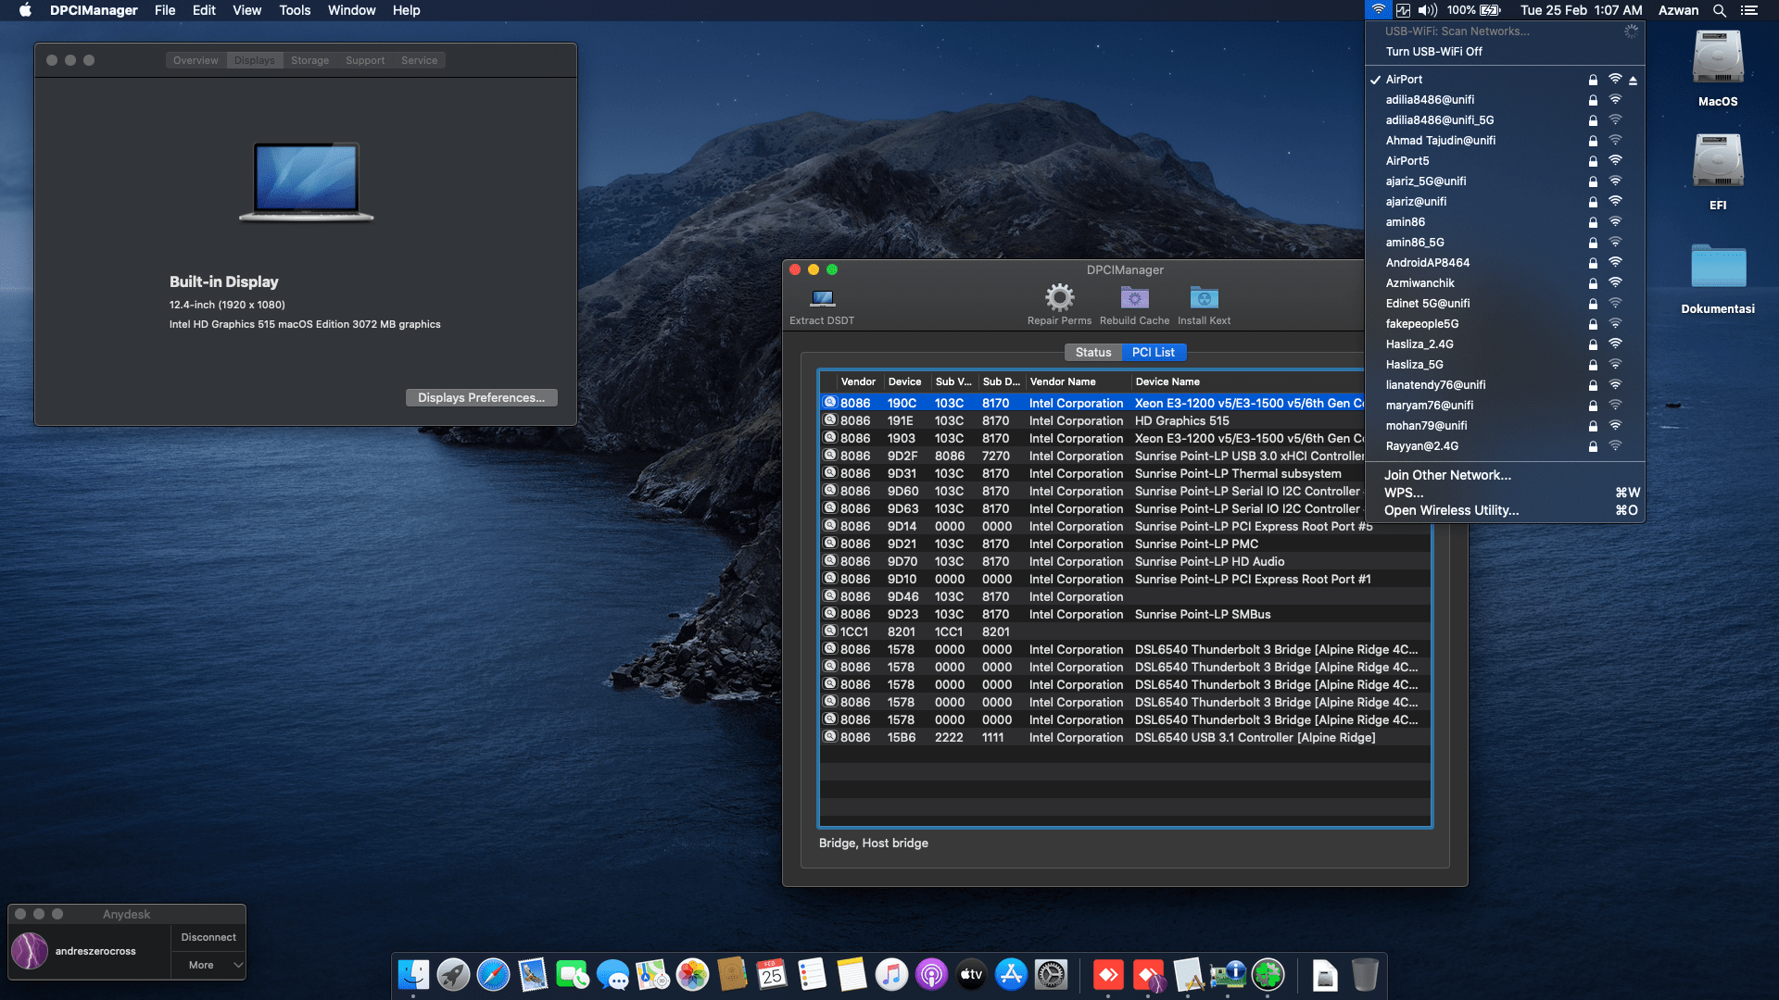Viewport: 1779px width, 1000px height.
Task: Open Notification Center from the menu bar
Action: click(x=1749, y=10)
